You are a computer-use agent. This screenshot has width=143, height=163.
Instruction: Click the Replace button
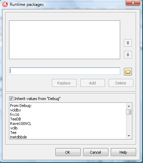(x=64, y=83)
